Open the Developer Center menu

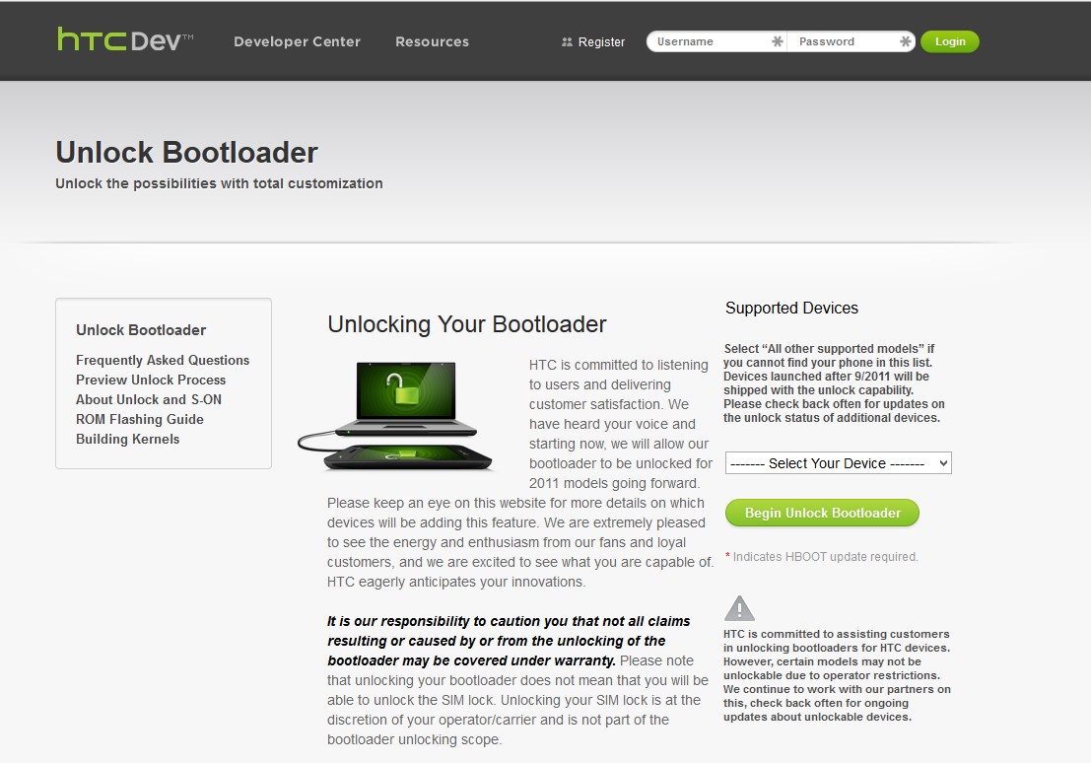297,41
